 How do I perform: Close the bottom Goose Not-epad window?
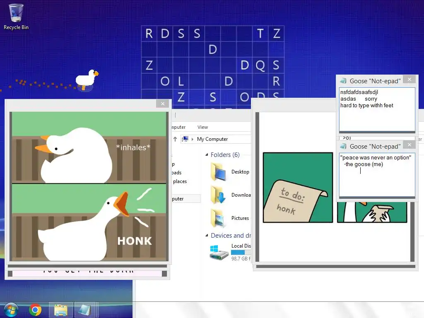coord(410,145)
